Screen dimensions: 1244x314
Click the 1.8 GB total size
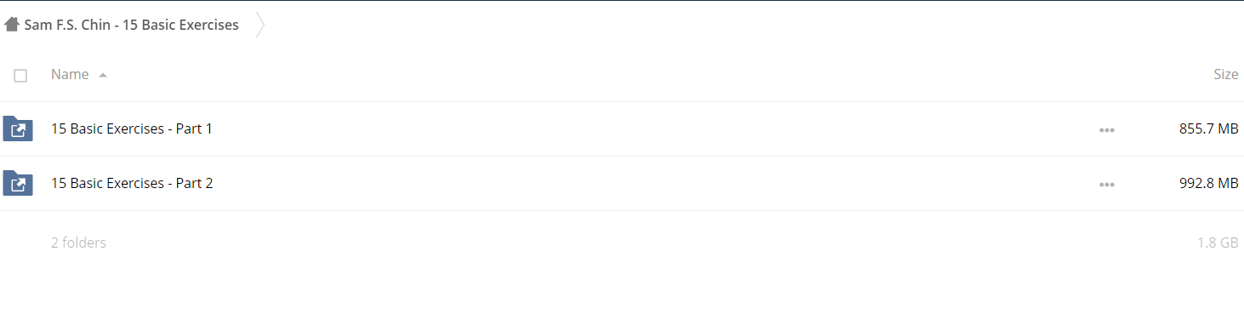(x=1218, y=243)
